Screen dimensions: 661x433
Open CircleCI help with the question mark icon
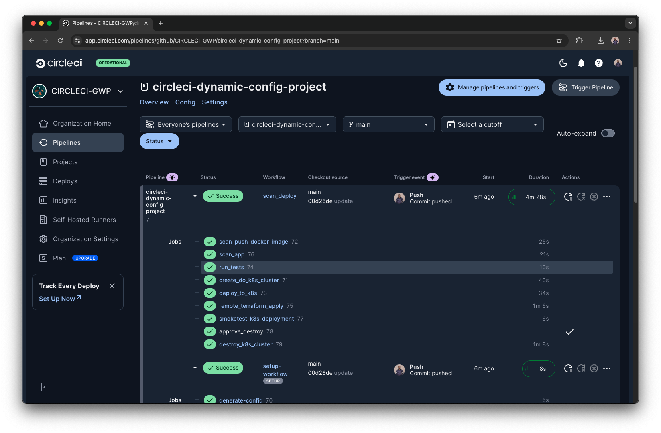tap(599, 63)
